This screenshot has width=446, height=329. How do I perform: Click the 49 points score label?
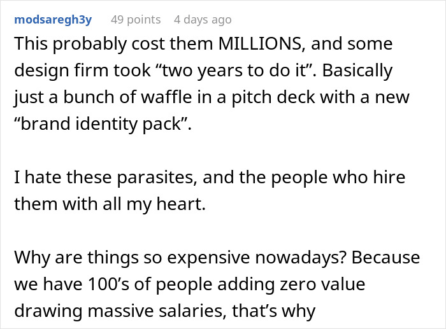pos(136,20)
